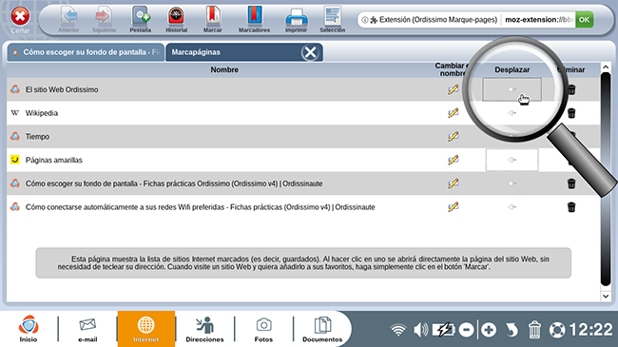
Task: Click the vertical scrollbar thumb
Action: pyautogui.click(x=606, y=180)
